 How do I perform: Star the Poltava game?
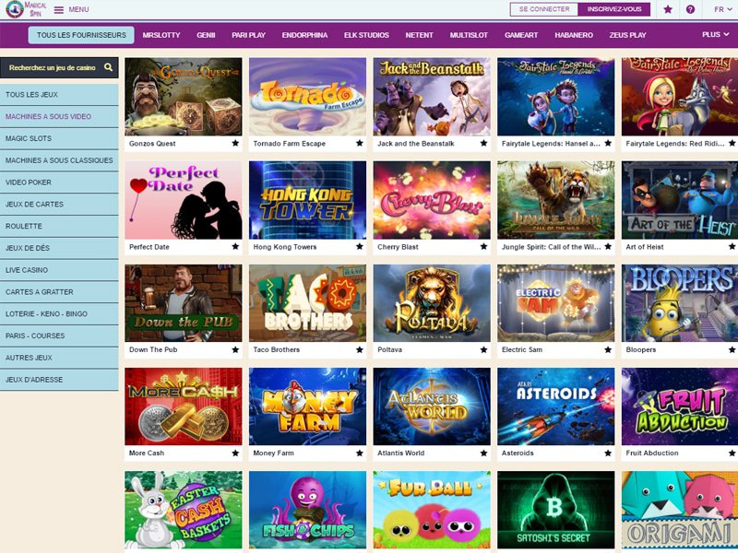[x=483, y=349]
